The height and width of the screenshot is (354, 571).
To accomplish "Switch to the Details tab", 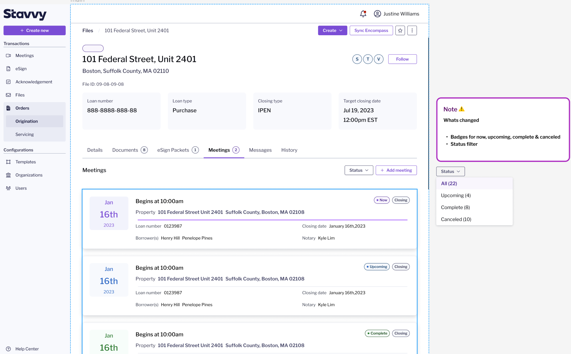I will click(95, 150).
